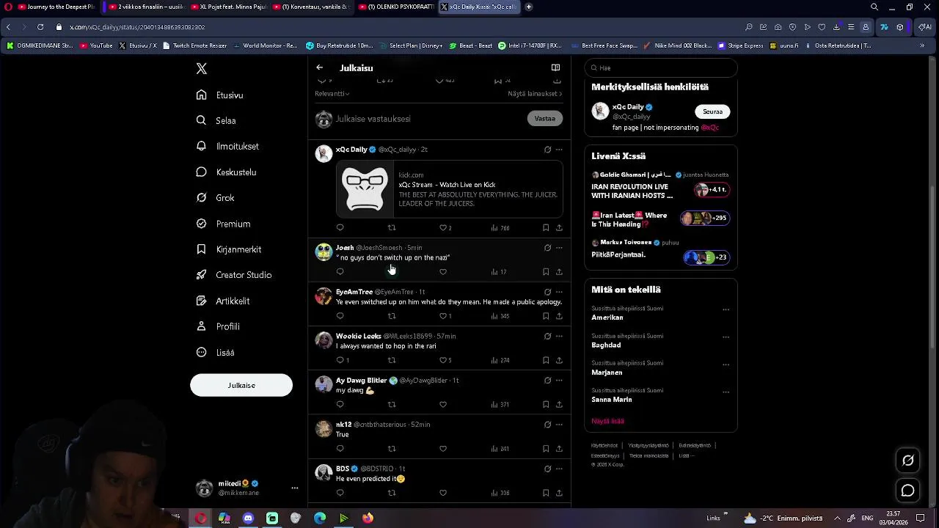Open the floating messages chat button
Viewport: 939px width, 528px height.
coord(908,491)
